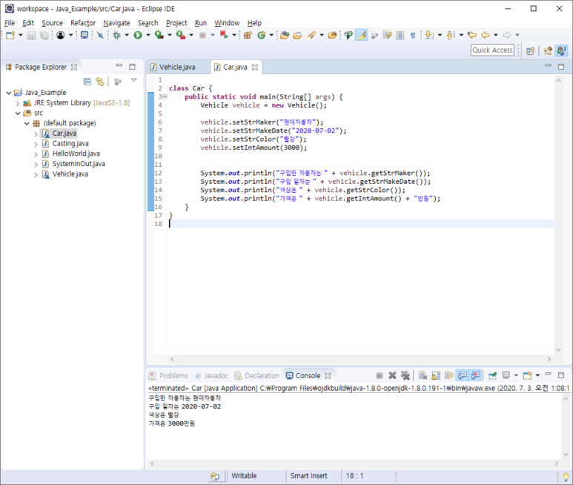Click Pin Console icon
This screenshot has height=485, width=573.
click(x=493, y=375)
